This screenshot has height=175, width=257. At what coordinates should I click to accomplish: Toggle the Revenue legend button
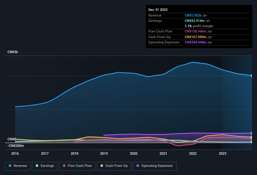(x=18, y=166)
